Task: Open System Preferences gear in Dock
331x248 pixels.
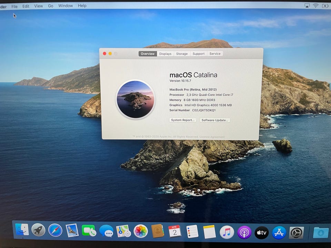Action: click(296, 233)
